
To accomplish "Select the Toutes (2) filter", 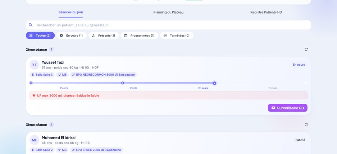I will click(40, 36).
